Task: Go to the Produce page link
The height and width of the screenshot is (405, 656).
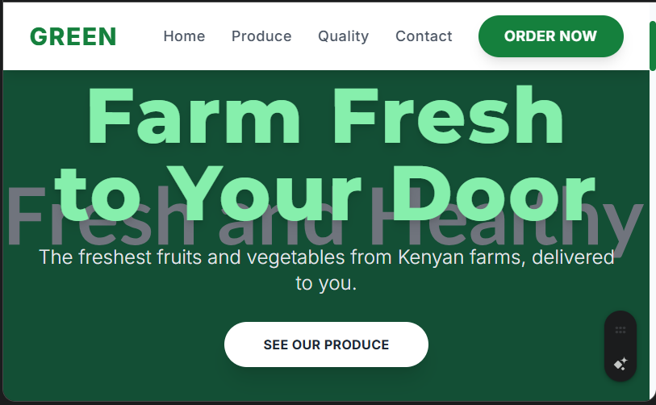Action: pos(261,36)
